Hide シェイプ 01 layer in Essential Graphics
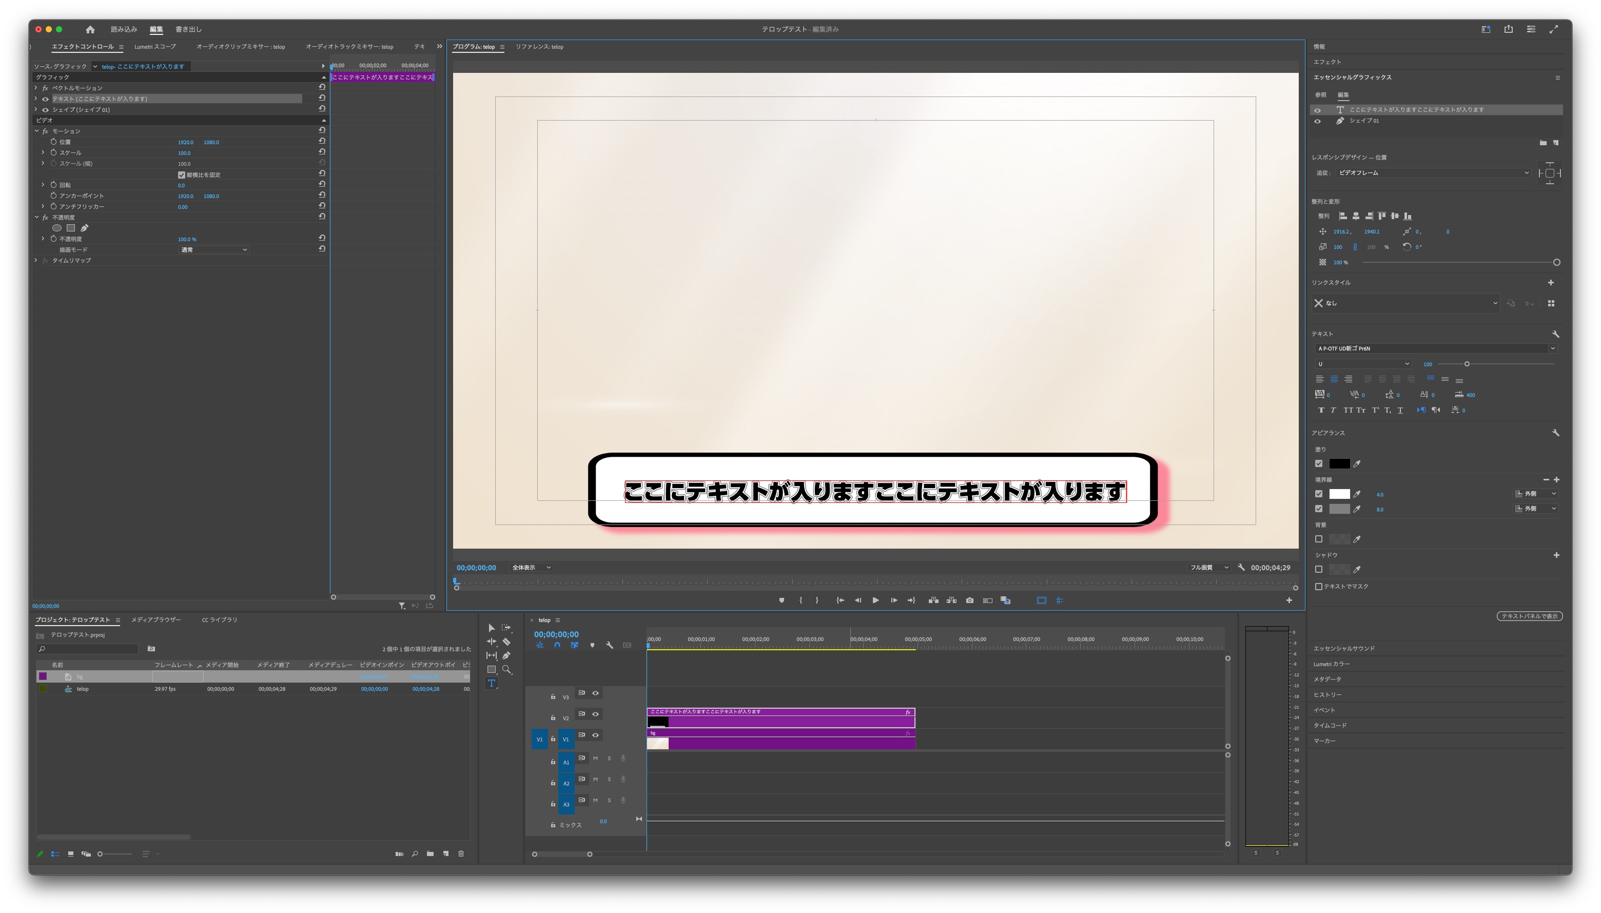This screenshot has height=913, width=1601. [1317, 121]
